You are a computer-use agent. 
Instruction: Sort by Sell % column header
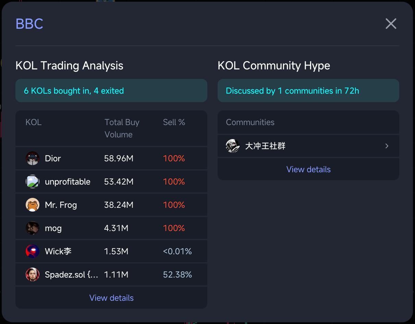click(174, 122)
